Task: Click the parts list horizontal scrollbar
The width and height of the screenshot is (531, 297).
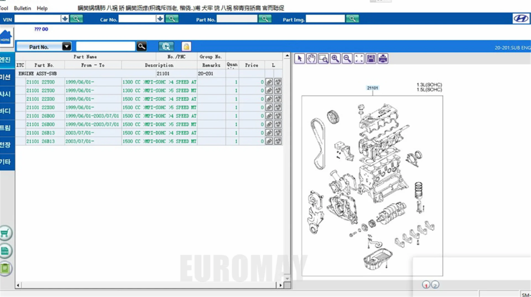Action: (x=149, y=285)
